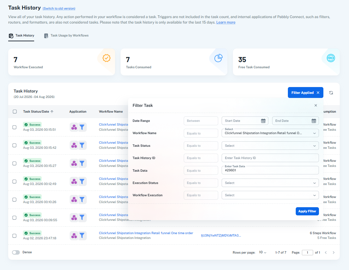349x270 pixels.
Task: Go to previous page arrow
Action: tap(326, 253)
